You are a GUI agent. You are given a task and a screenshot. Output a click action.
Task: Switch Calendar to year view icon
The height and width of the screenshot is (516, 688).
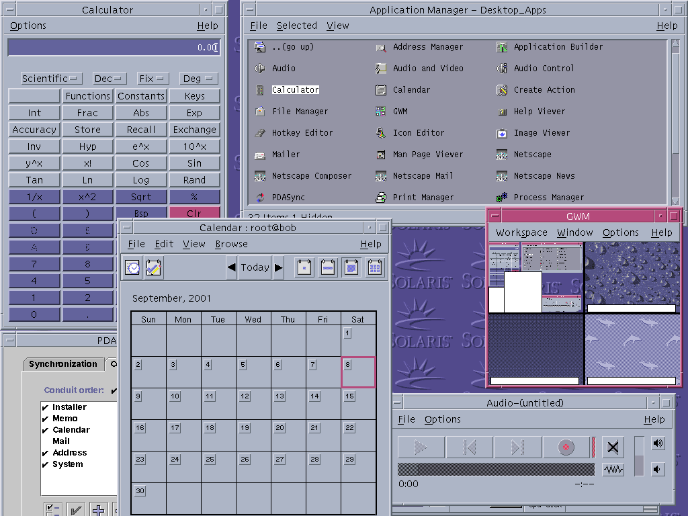pyautogui.click(x=375, y=267)
